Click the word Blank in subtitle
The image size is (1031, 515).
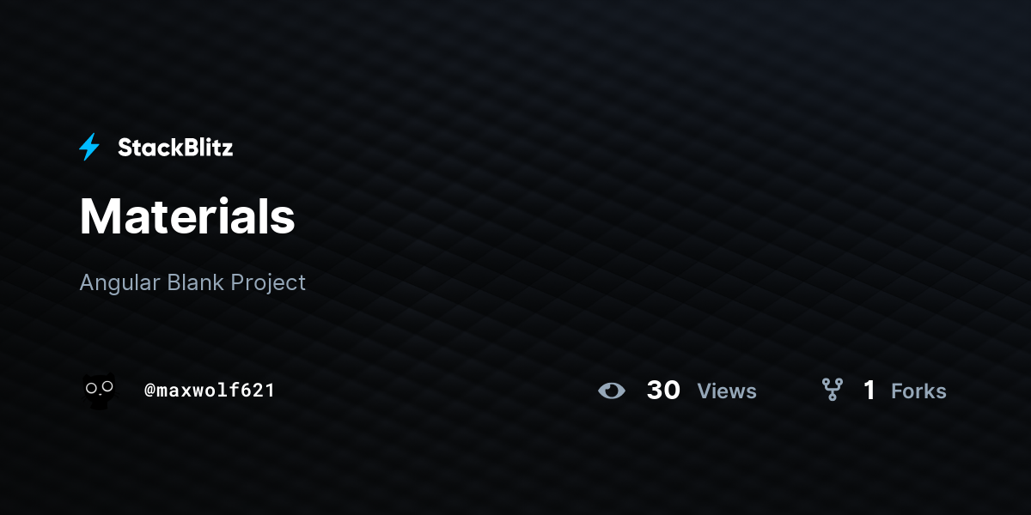point(196,282)
